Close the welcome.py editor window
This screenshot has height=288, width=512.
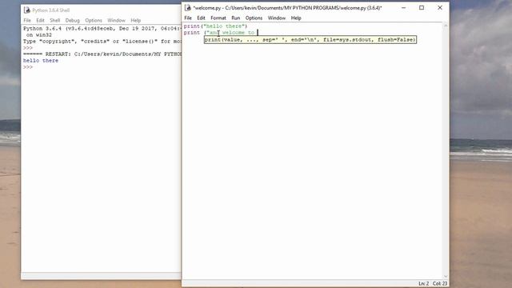point(440,7)
